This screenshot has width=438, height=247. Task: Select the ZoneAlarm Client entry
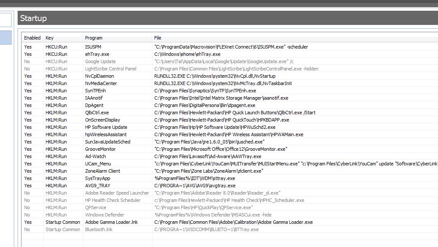click(103, 171)
